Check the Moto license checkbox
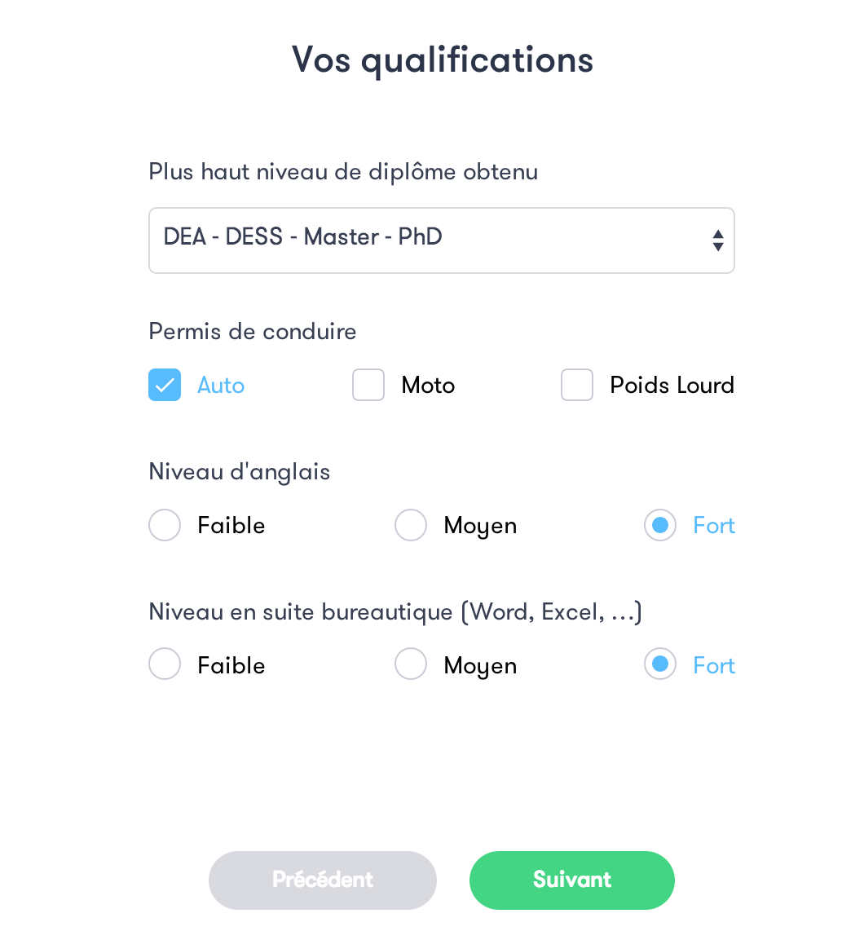864x931 pixels. coord(368,385)
